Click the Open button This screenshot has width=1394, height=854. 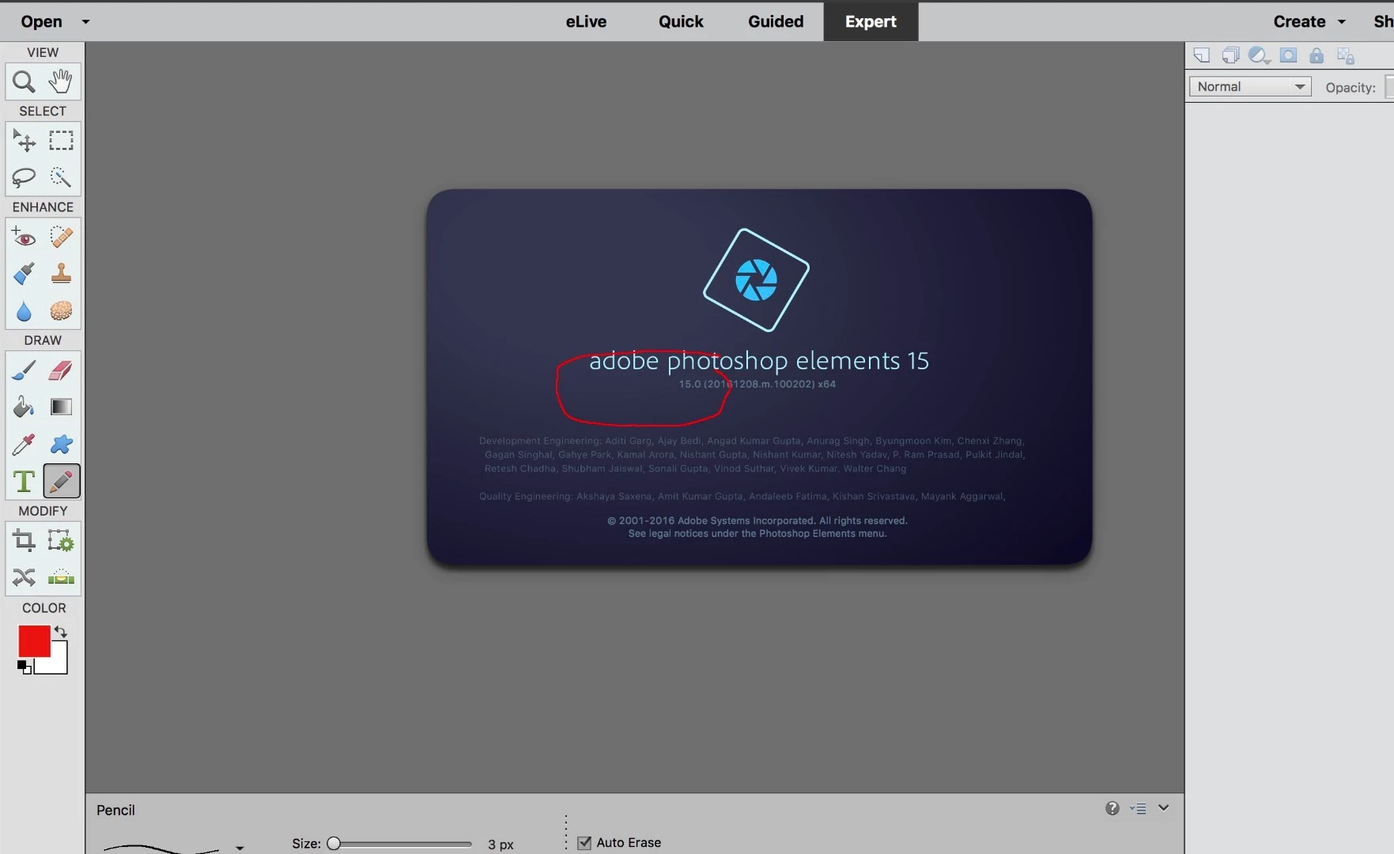41,21
